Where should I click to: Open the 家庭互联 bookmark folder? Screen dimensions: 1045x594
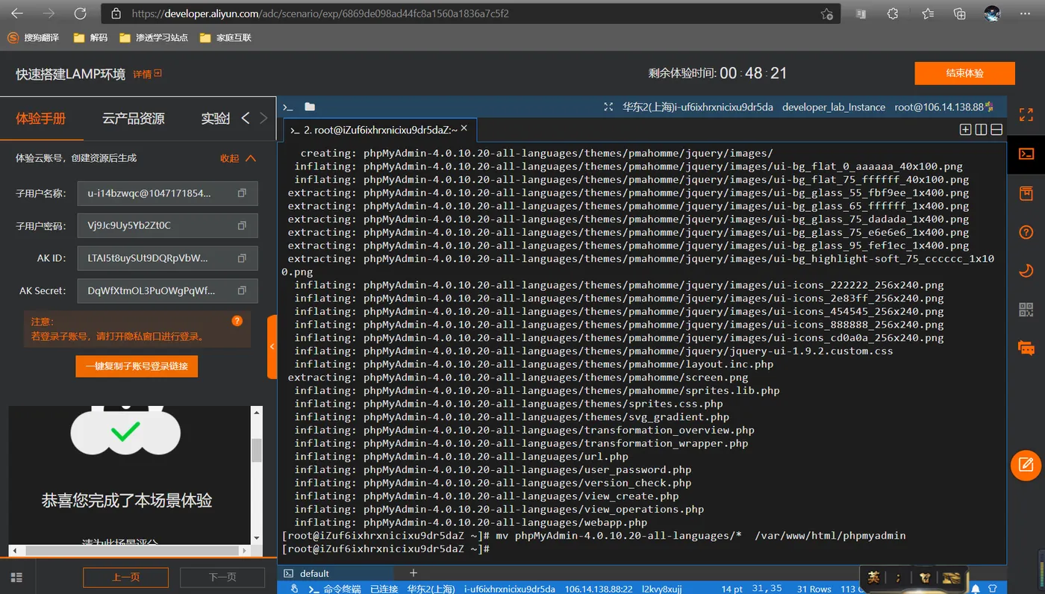(226, 37)
